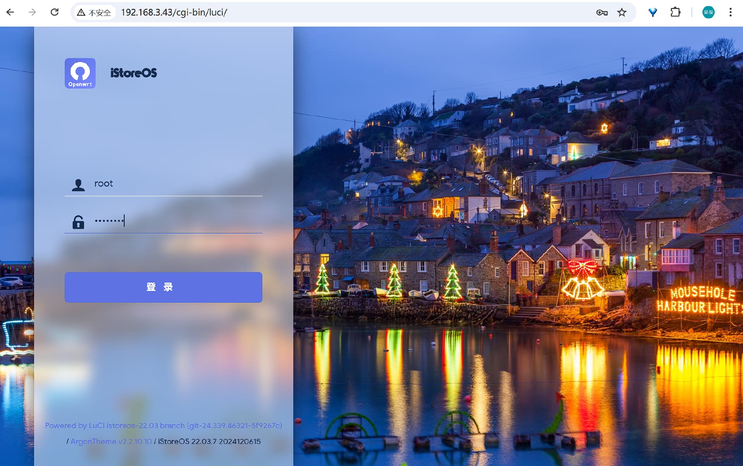Click the 不安全 security warning badge
Image resolution: width=743 pixels, height=466 pixels.
pos(94,12)
